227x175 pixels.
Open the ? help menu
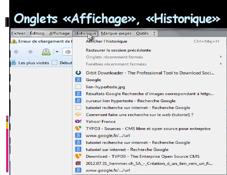click(154, 33)
